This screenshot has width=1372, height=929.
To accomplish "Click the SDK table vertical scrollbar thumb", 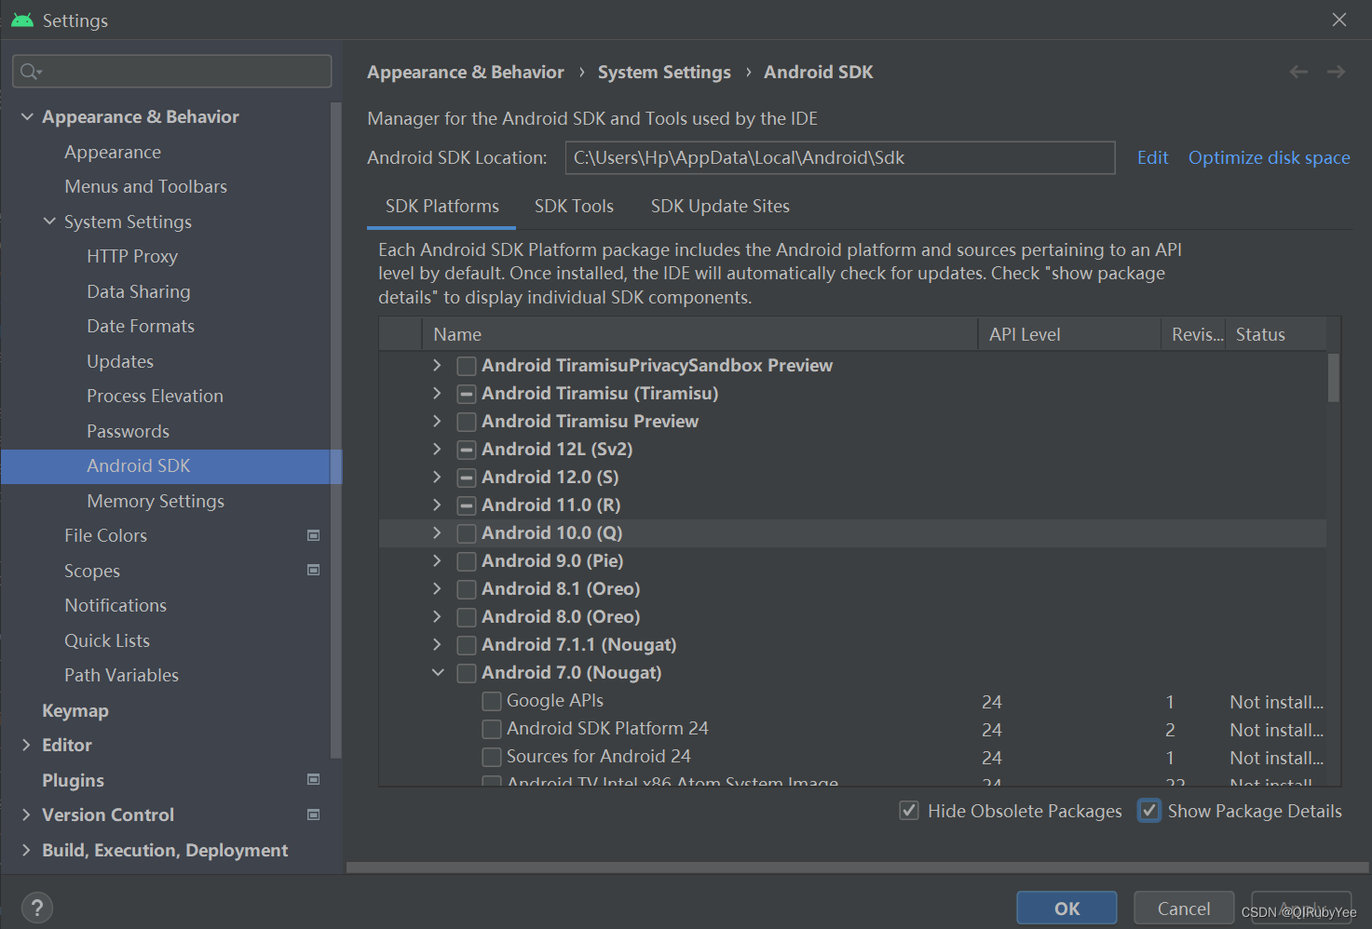I will pyautogui.click(x=1334, y=377).
